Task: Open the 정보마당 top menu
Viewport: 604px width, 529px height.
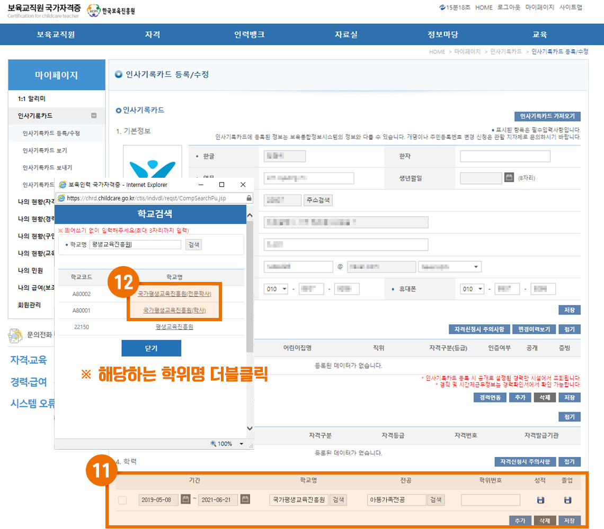Action: (x=442, y=34)
